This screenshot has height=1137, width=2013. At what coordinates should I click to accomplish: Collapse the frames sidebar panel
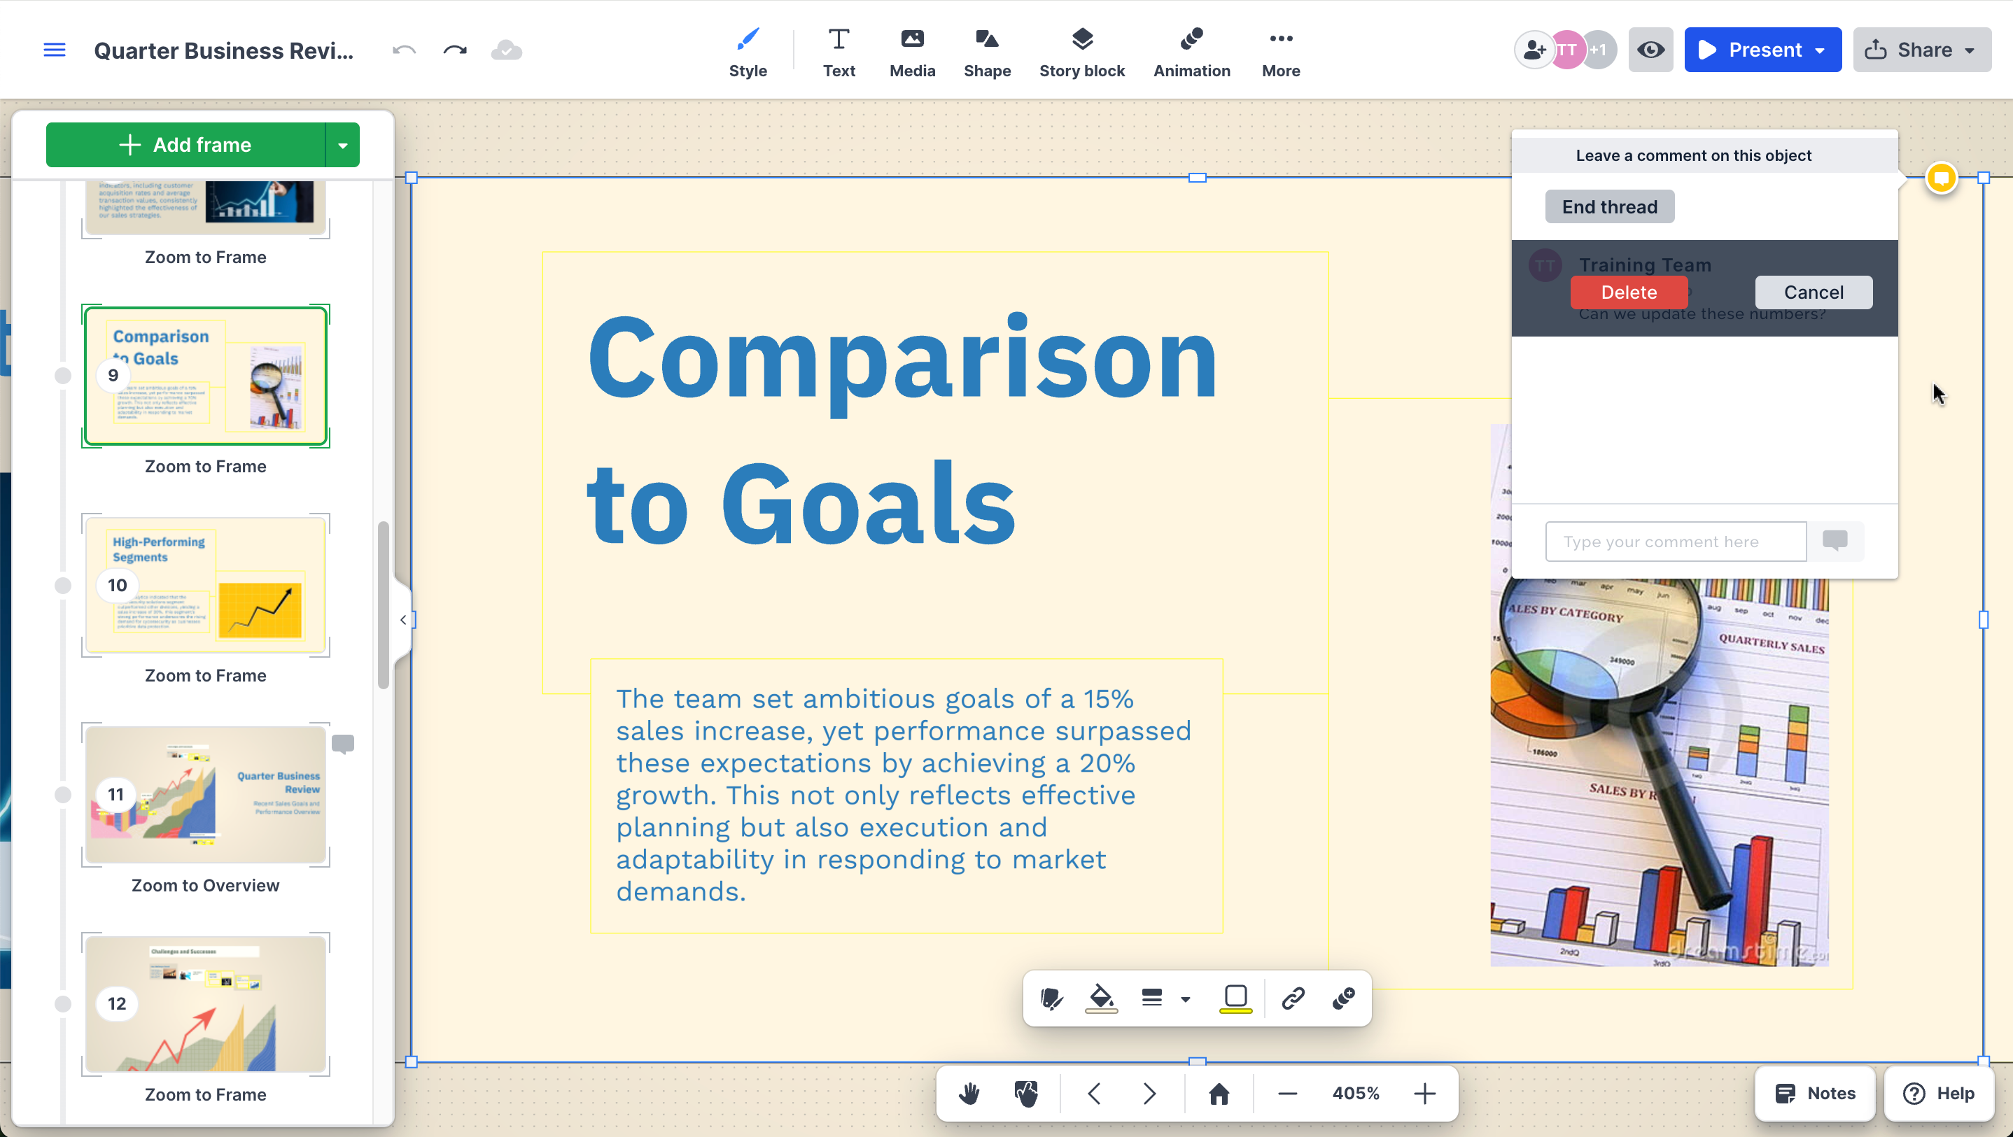pyautogui.click(x=403, y=620)
